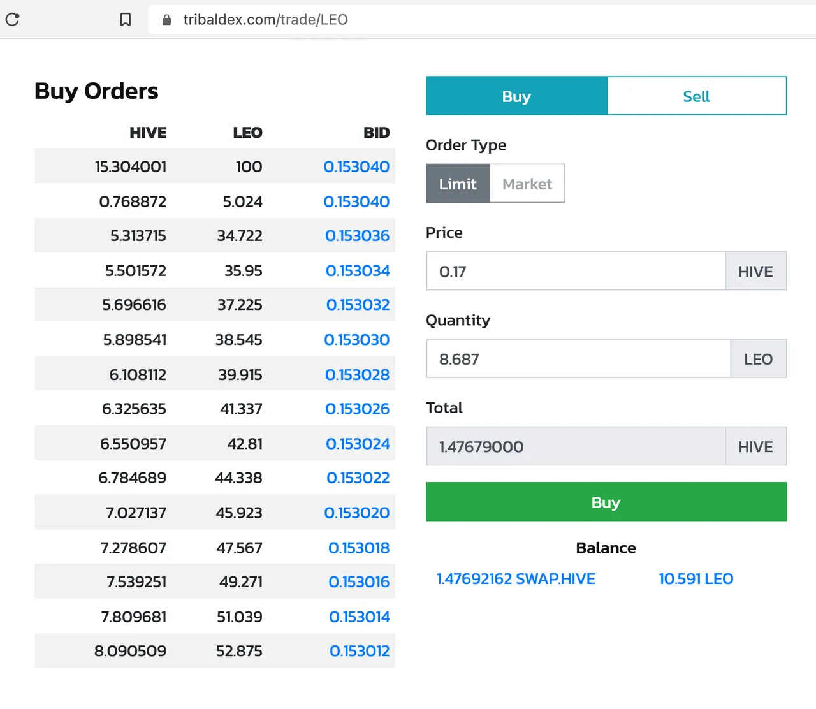Click the LEO amount 44.338
This screenshot has height=709, width=816.
click(x=238, y=478)
